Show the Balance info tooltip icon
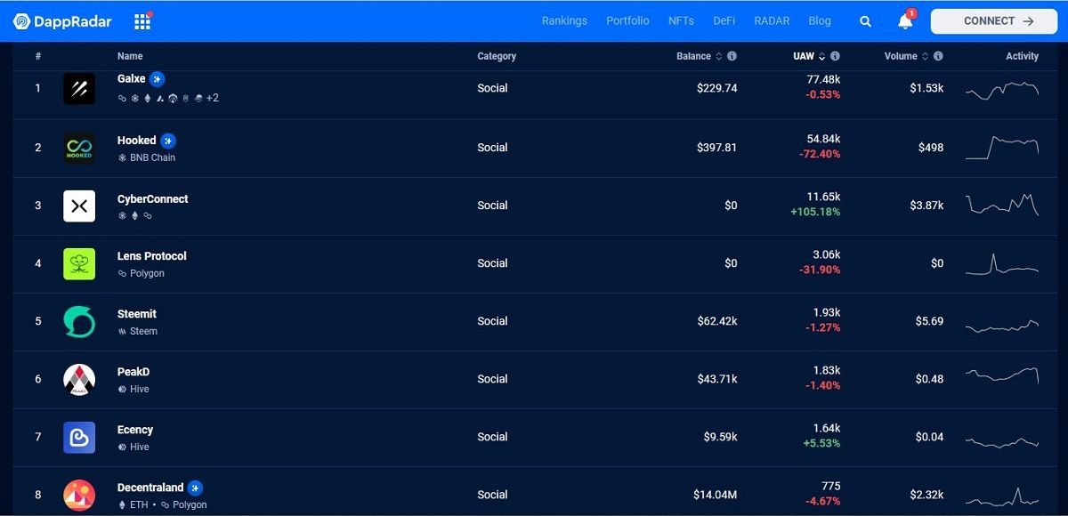This screenshot has width=1068, height=516. [x=732, y=56]
